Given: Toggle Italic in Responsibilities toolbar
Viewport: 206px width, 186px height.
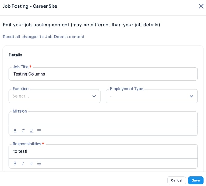Looking at the screenshot, I should (x=23, y=164).
